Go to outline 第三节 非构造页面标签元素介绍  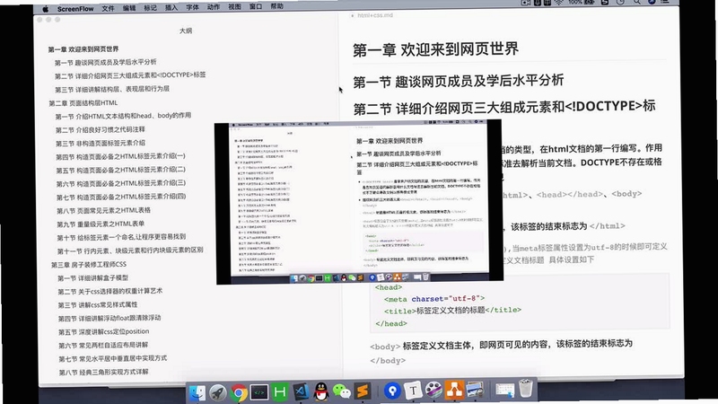click(x=101, y=143)
